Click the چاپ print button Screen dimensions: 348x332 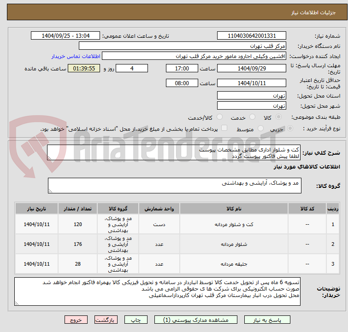[136, 320]
